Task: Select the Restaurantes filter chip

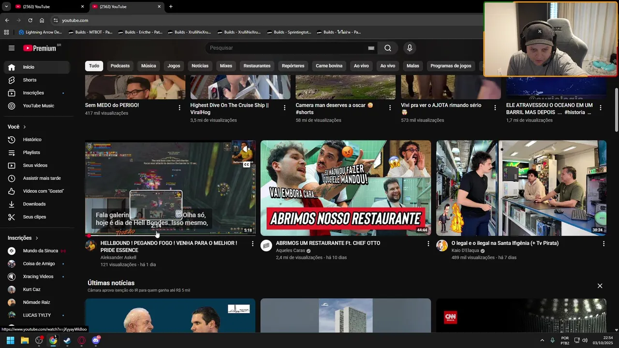Action: click(x=257, y=66)
